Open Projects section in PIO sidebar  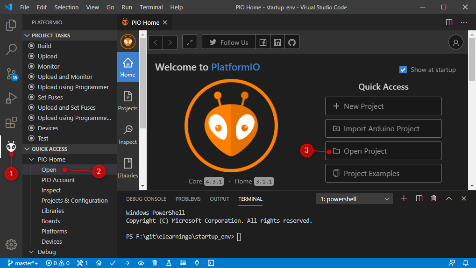128,101
